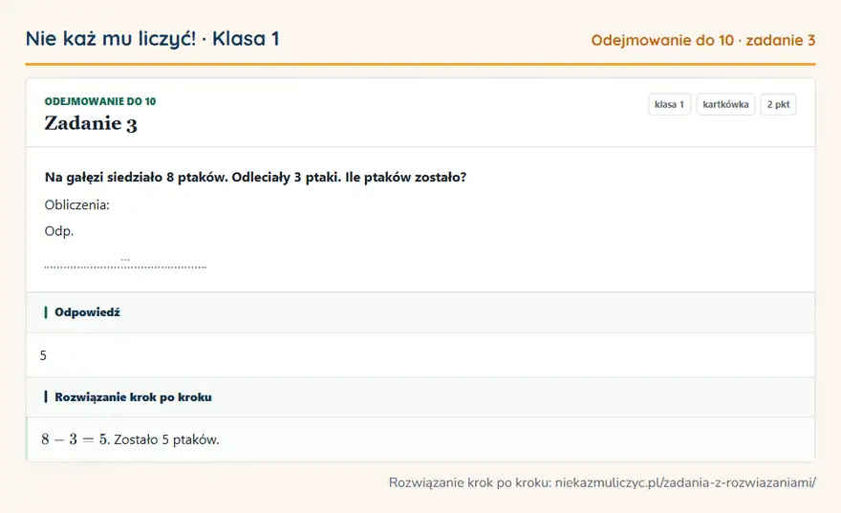This screenshot has height=513, width=841.
Task: Click the 'Obliczenia:' label
Action: (x=76, y=204)
